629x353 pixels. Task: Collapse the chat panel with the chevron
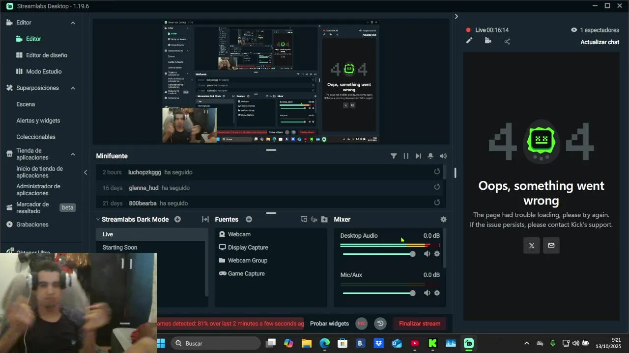[456, 16]
